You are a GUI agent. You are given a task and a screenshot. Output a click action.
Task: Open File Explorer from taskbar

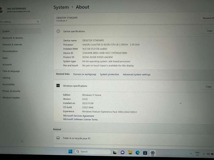(130, 153)
